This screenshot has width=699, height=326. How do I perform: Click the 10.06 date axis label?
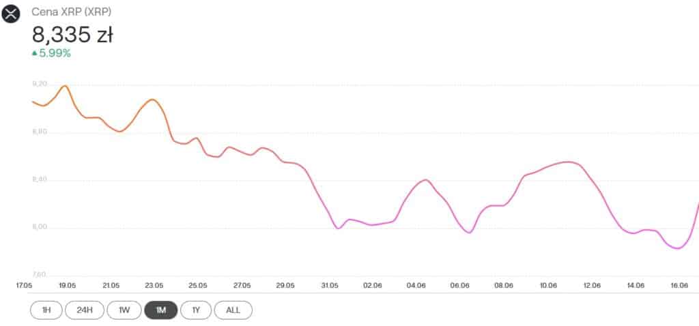click(x=548, y=285)
